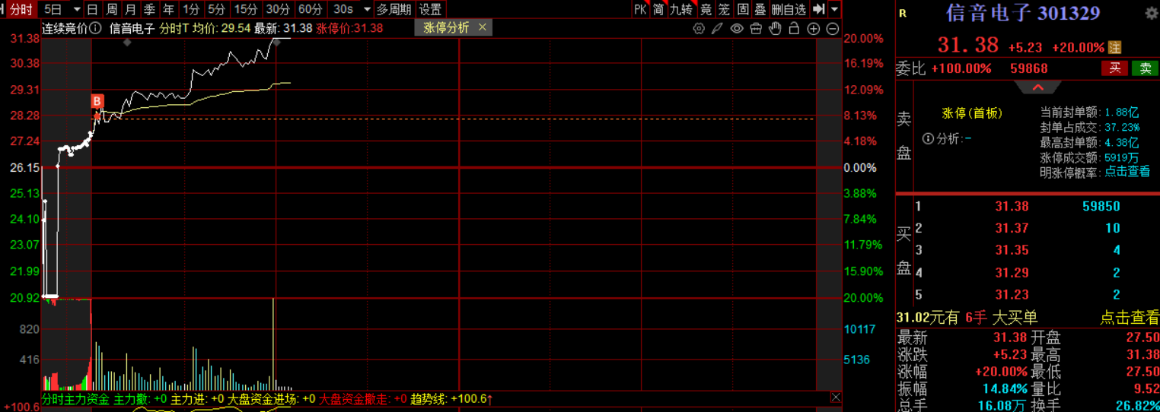
Task: Click 点击查看 beside 大买单
Action: (x=1130, y=318)
